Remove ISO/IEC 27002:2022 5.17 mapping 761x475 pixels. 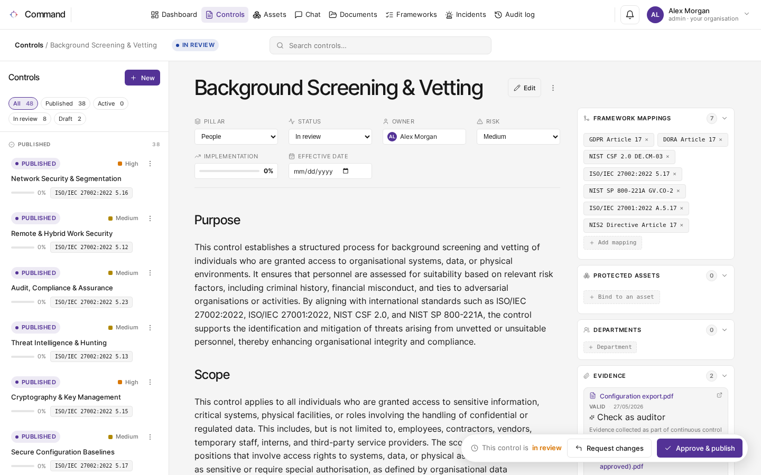[674, 174]
